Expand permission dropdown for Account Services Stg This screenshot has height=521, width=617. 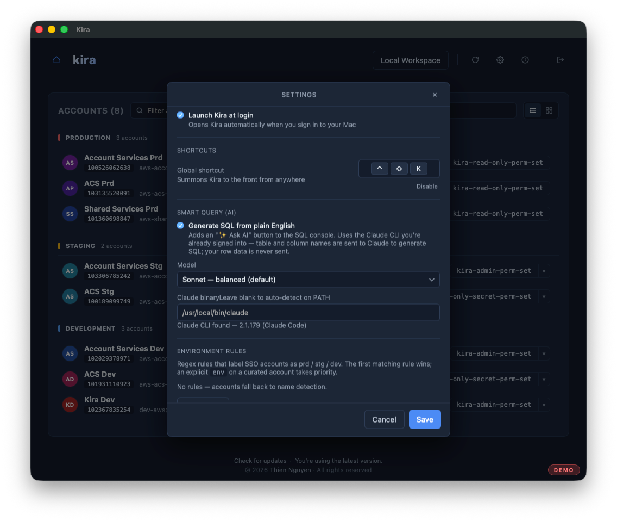pyautogui.click(x=544, y=271)
